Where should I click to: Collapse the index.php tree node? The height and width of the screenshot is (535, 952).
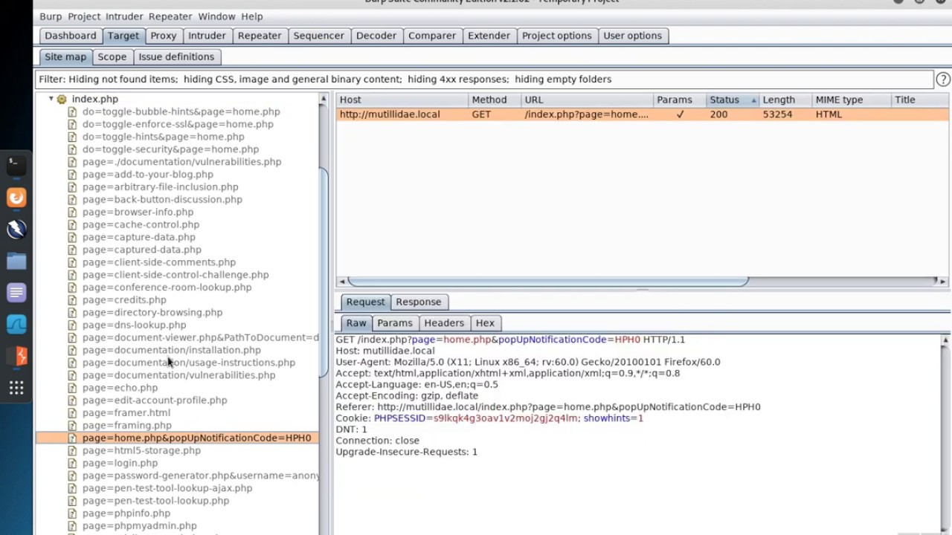coord(51,99)
